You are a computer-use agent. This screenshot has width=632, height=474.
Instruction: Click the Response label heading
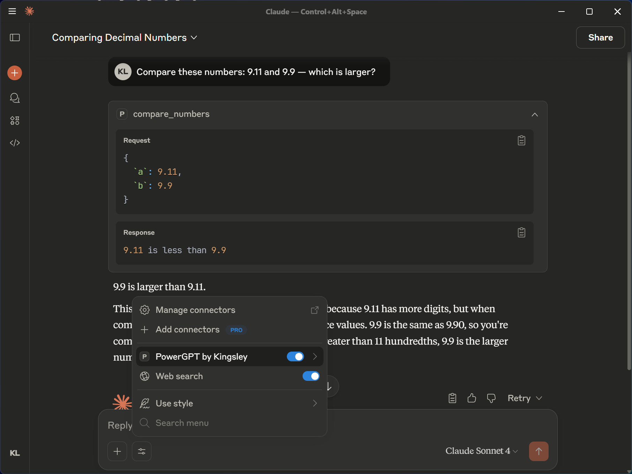pyautogui.click(x=139, y=233)
